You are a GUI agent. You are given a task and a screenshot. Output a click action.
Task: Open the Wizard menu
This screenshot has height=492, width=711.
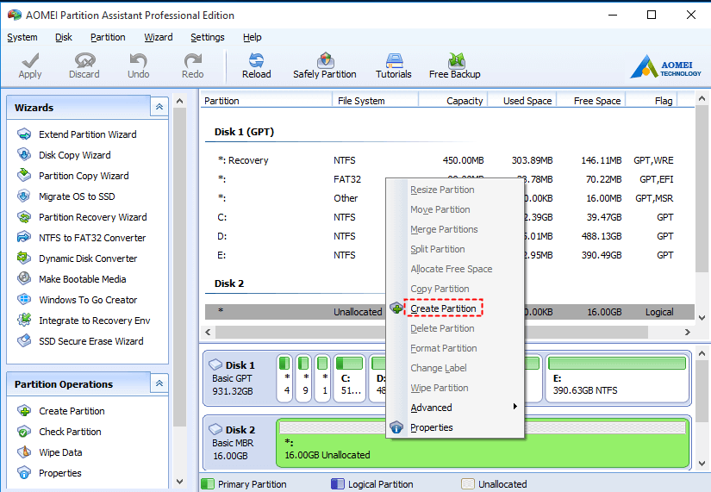pos(159,37)
